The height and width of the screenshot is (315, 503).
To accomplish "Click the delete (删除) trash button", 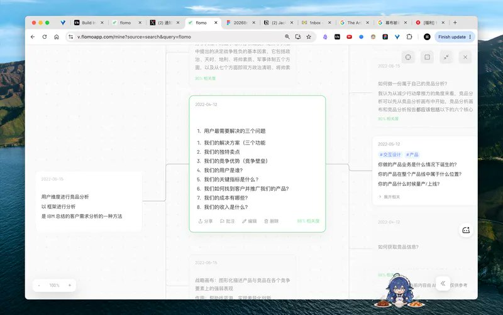I will click(x=272, y=222).
